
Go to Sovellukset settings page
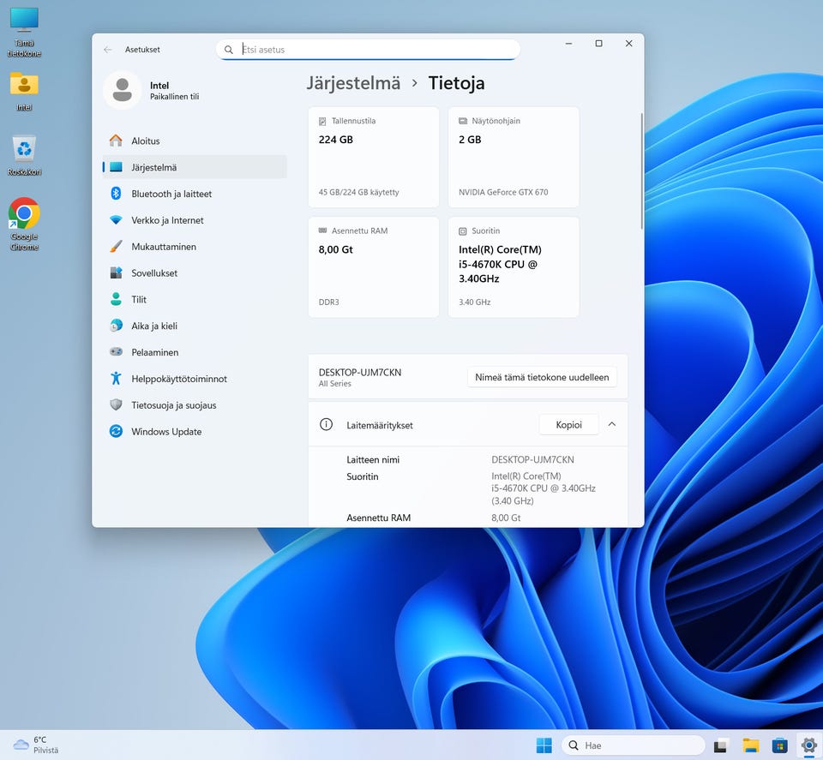[154, 273]
